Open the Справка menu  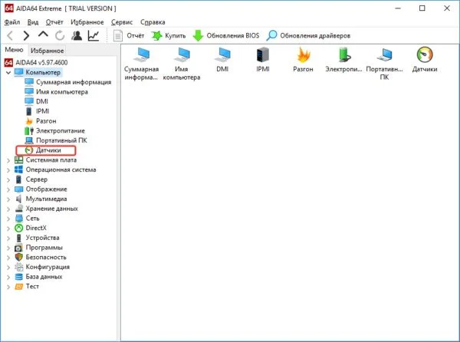tap(153, 22)
